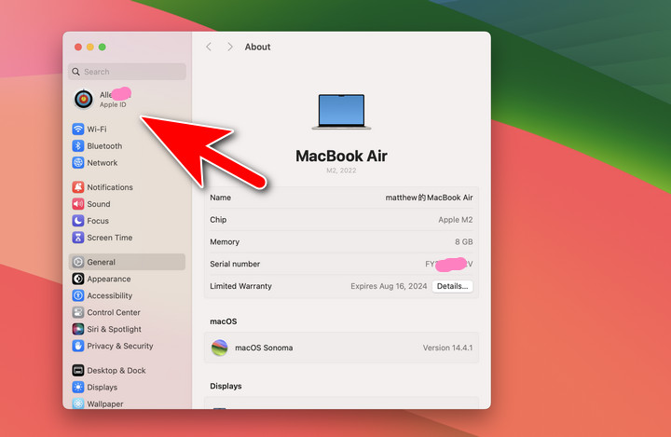
Task: Click the 'Displays' section heading
Action: [226, 386]
